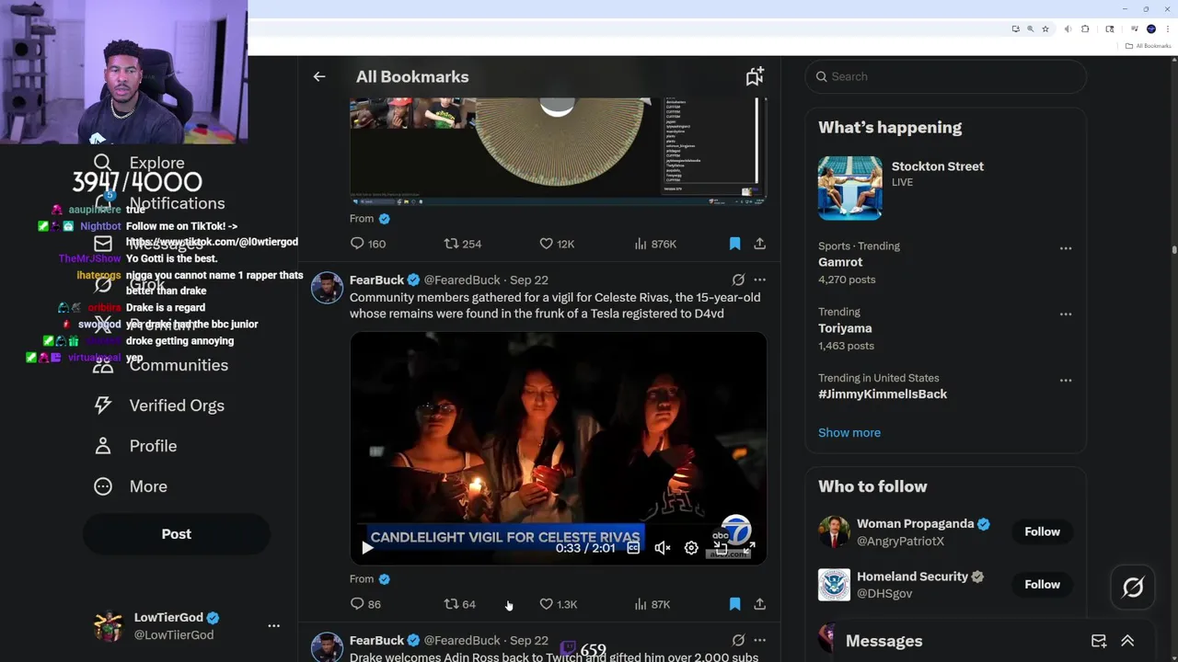The height and width of the screenshot is (662, 1178).
Task: Open Grok icon on Celeste Rivas vigil post
Action: click(738, 280)
